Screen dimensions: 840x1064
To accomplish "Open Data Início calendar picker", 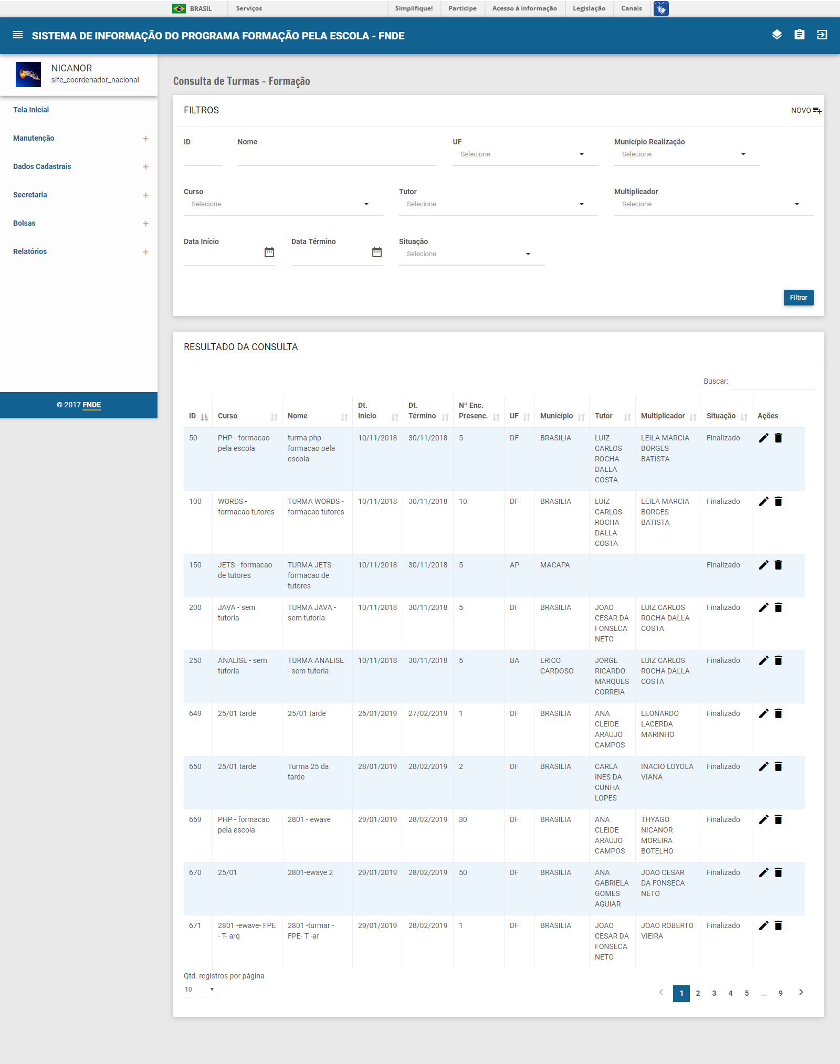I will click(269, 252).
